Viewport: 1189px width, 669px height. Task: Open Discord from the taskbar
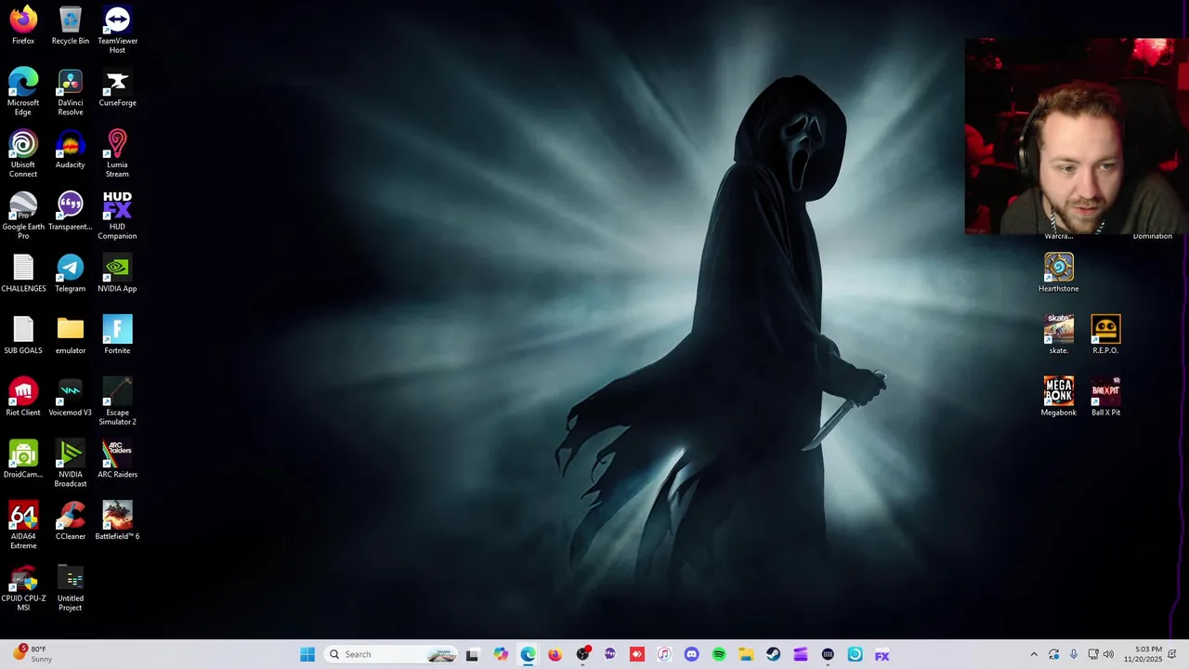pos(691,654)
